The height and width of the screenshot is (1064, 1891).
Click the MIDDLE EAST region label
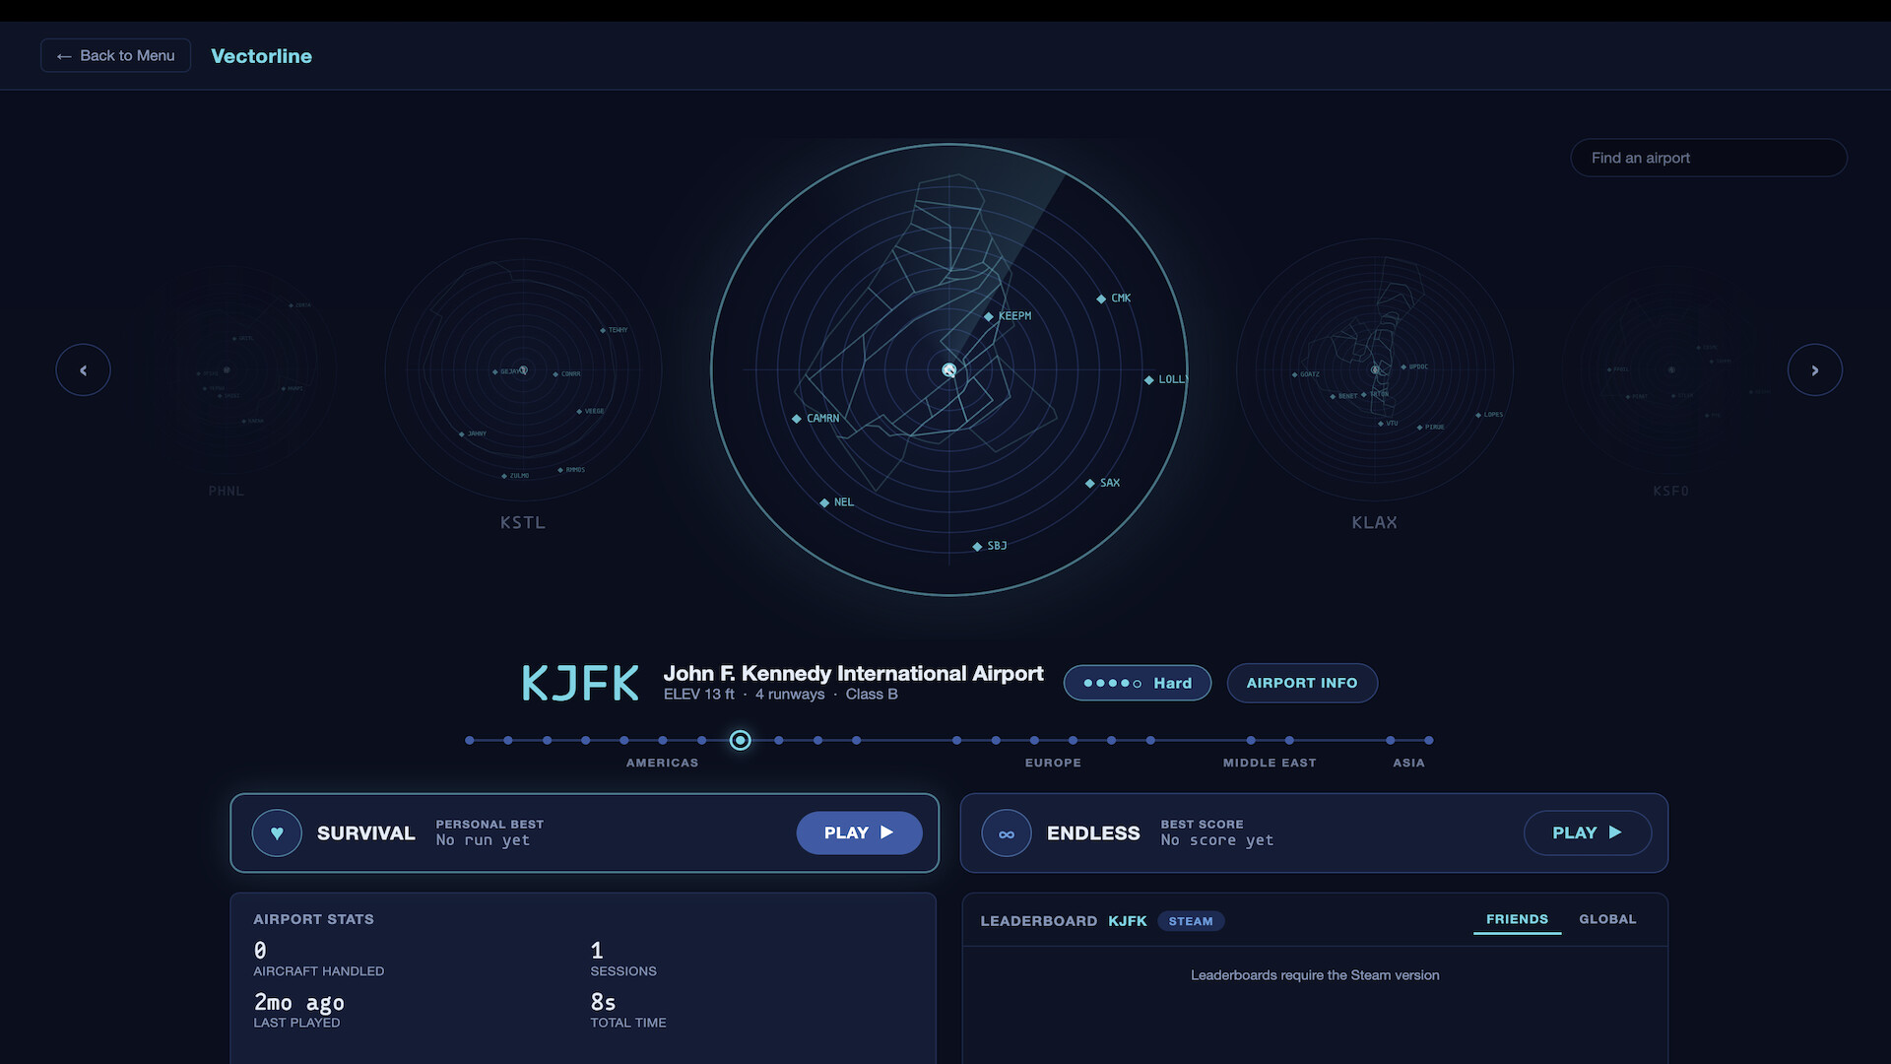click(x=1270, y=763)
